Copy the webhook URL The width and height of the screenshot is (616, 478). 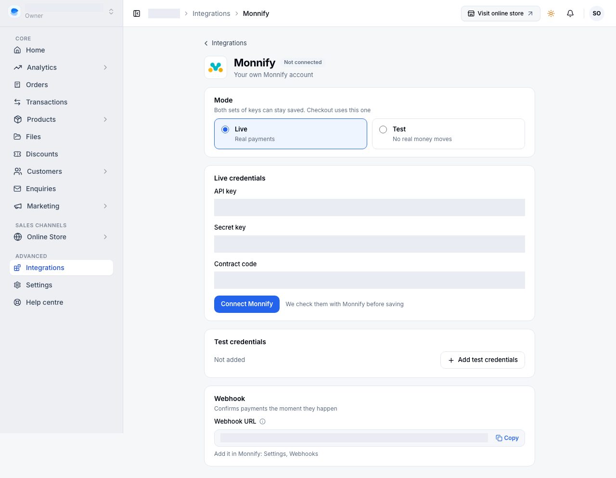[507, 438]
